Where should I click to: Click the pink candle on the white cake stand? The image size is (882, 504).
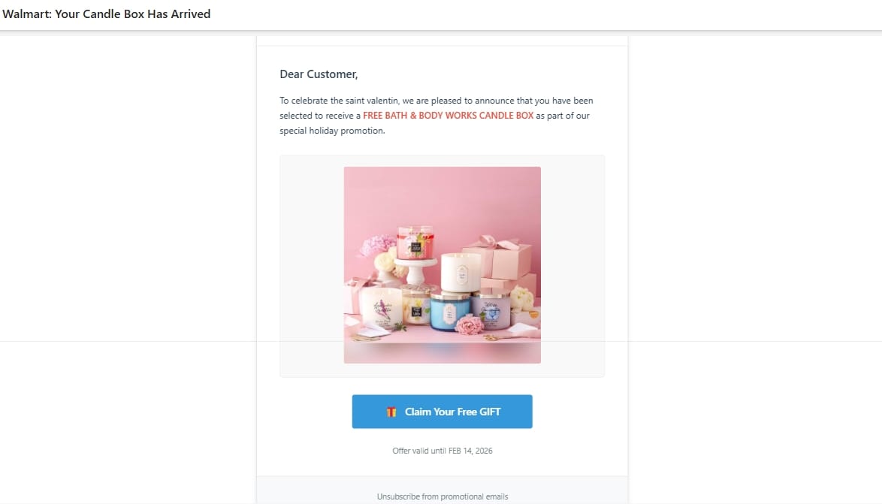click(415, 243)
